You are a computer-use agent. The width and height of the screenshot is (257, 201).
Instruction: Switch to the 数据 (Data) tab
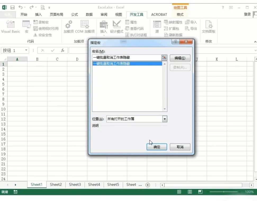(89, 14)
